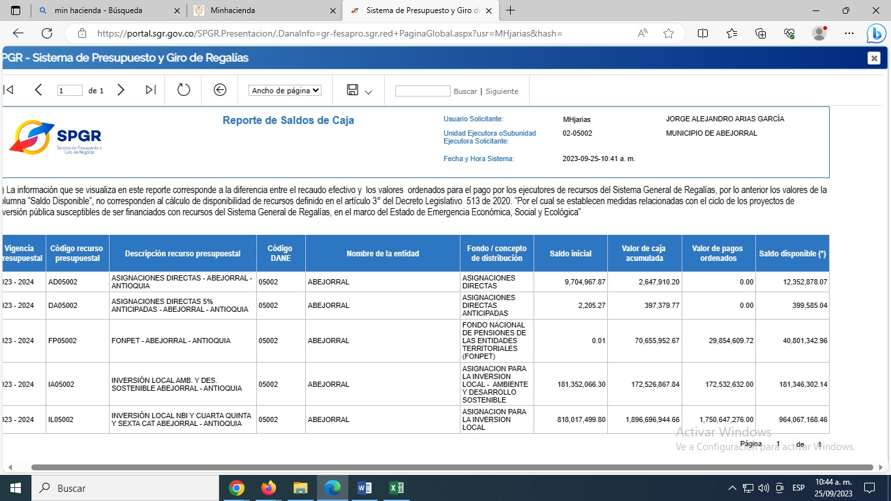
Task: Click the Buscar link
Action: (x=465, y=91)
